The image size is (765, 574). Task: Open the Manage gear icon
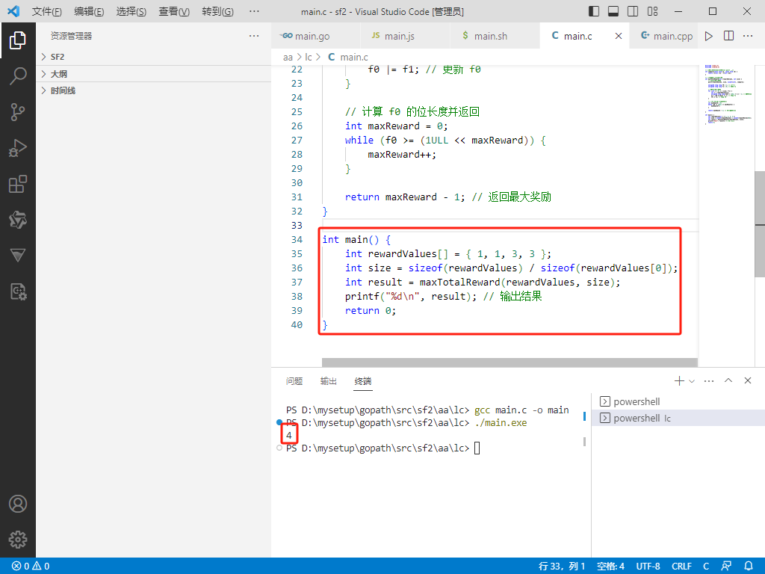click(18, 540)
